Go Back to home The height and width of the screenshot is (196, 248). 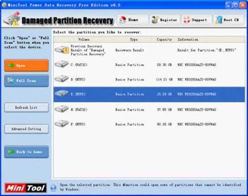(x=26, y=152)
